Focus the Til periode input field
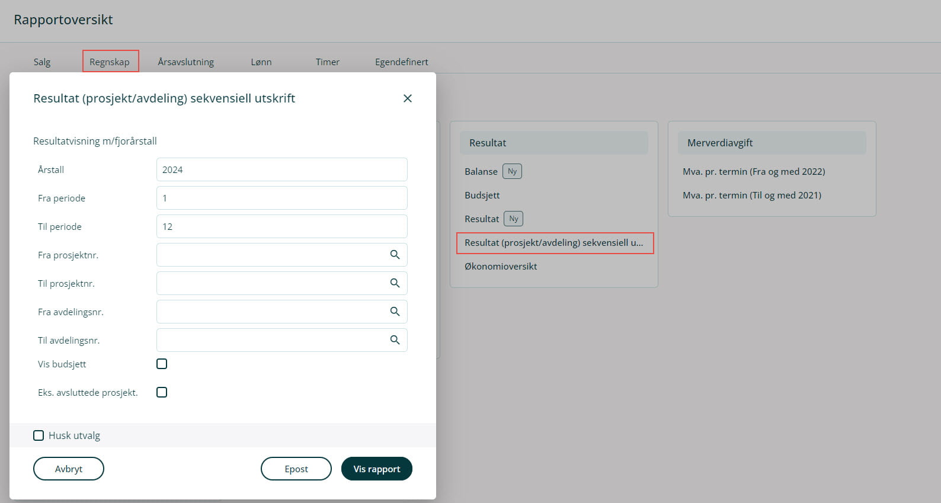The width and height of the screenshot is (941, 503). [281, 226]
